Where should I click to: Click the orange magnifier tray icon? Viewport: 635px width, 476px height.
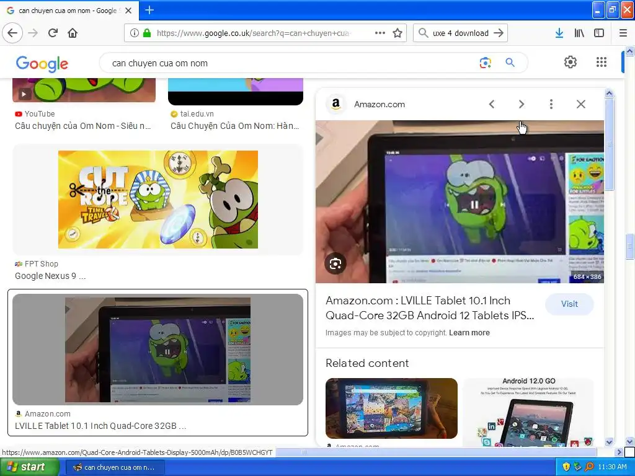click(589, 467)
